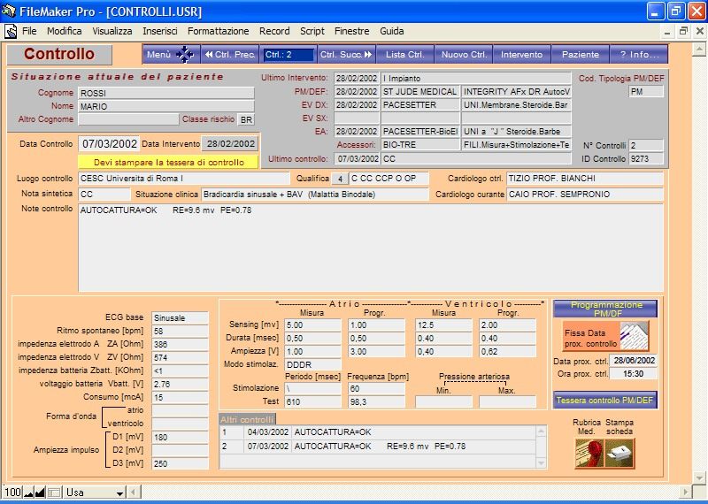This screenshot has width=708, height=504.
Task: Click the zoom in mountain icon
Action: click(x=40, y=492)
